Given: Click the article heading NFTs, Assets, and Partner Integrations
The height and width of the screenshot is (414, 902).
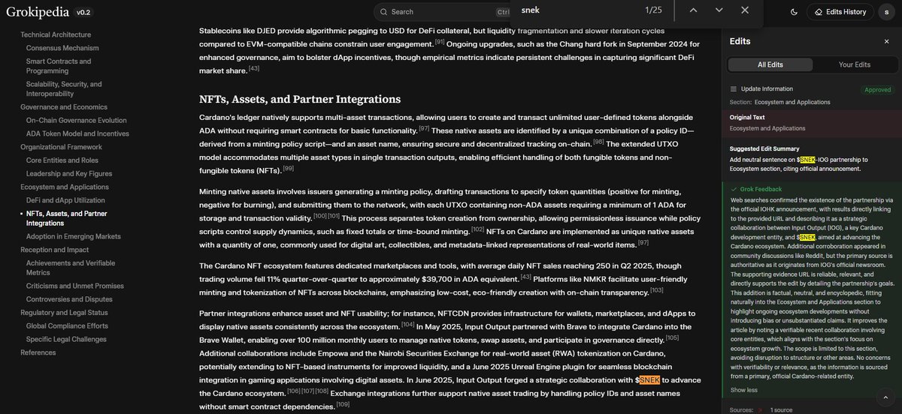Looking at the screenshot, I should tap(300, 99).
